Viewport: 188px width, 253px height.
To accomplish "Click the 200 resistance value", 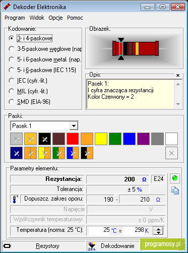I will coord(130,179).
